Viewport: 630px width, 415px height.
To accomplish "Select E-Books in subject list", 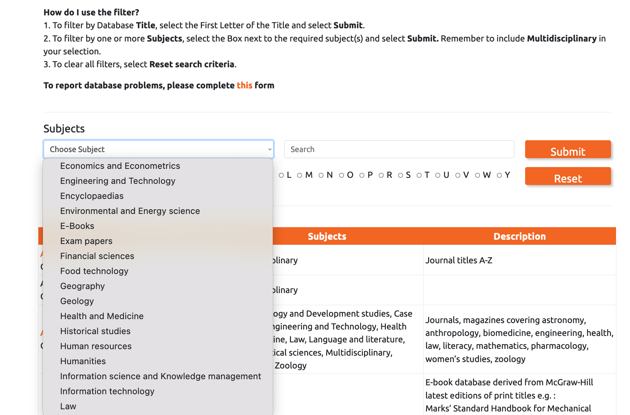I will [x=158, y=226].
